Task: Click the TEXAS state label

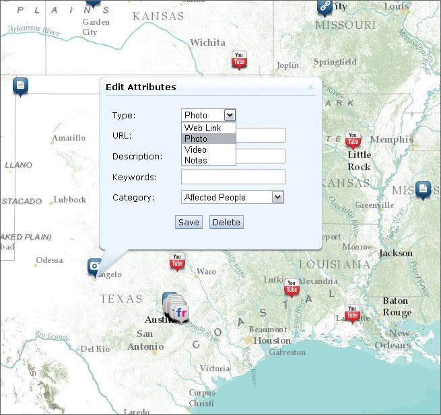Action: (121, 299)
